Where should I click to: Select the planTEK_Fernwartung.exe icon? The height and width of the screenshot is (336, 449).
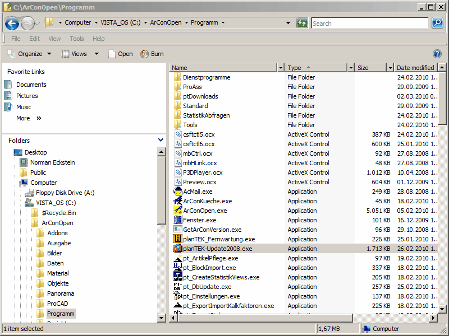[x=178, y=239]
